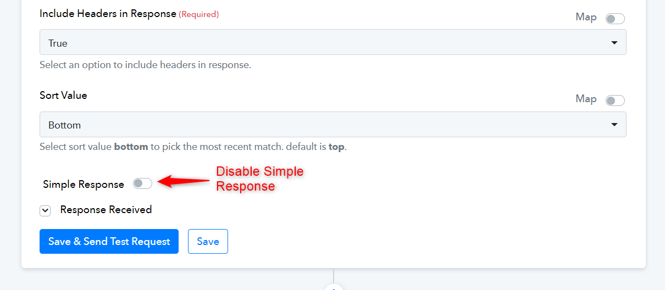Image resolution: width=665 pixels, height=290 pixels.
Task: Toggle Map switch for Include Headers in Response
Action: pyautogui.click(x=615, y=19)
